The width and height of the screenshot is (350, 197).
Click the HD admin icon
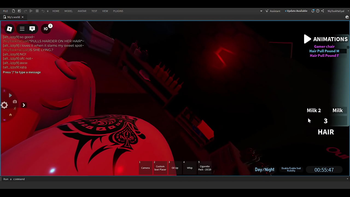point(46,29)
